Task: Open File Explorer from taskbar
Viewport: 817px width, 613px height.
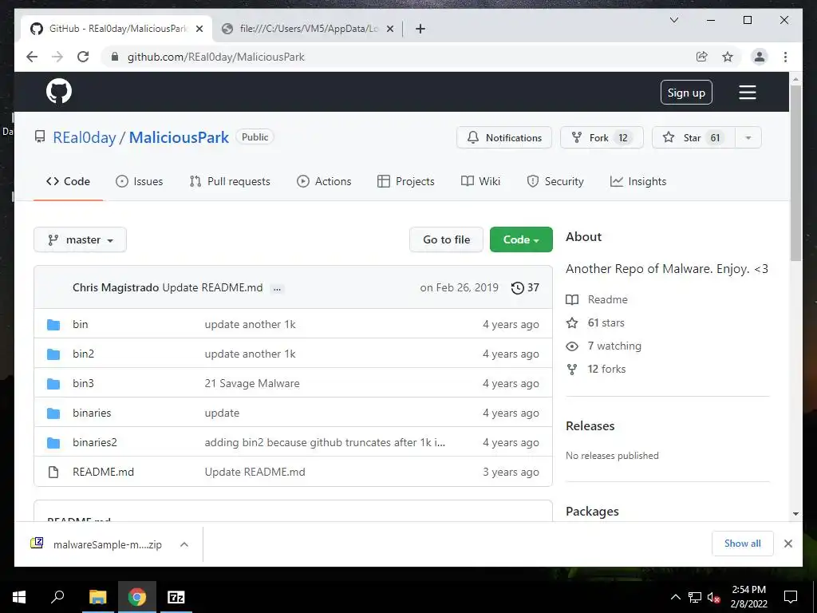Action: (97, 597)
